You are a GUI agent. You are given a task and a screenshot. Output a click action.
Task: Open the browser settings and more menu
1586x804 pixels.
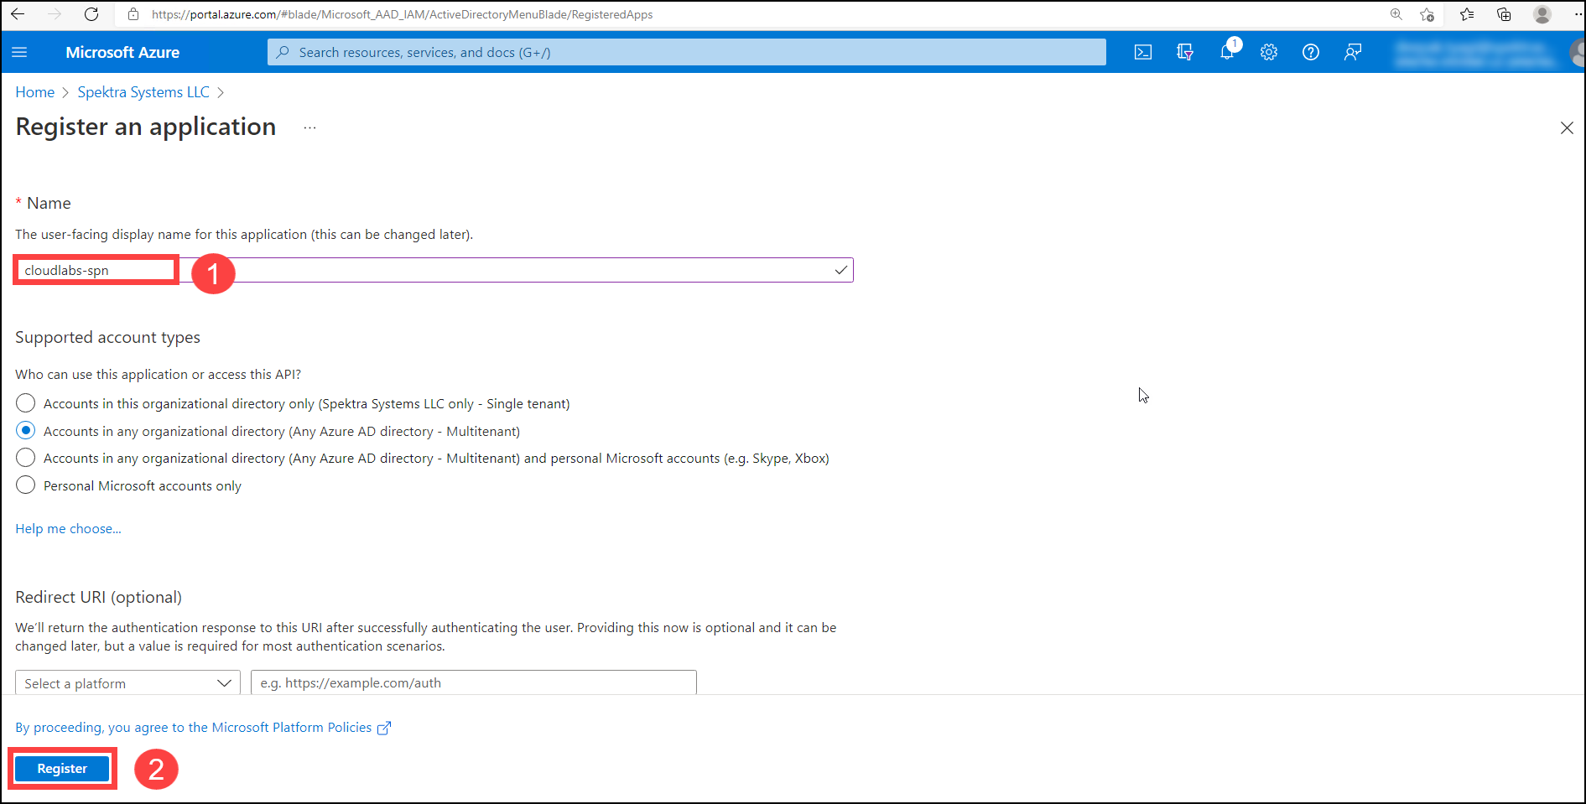click(x=1578, y=14)
